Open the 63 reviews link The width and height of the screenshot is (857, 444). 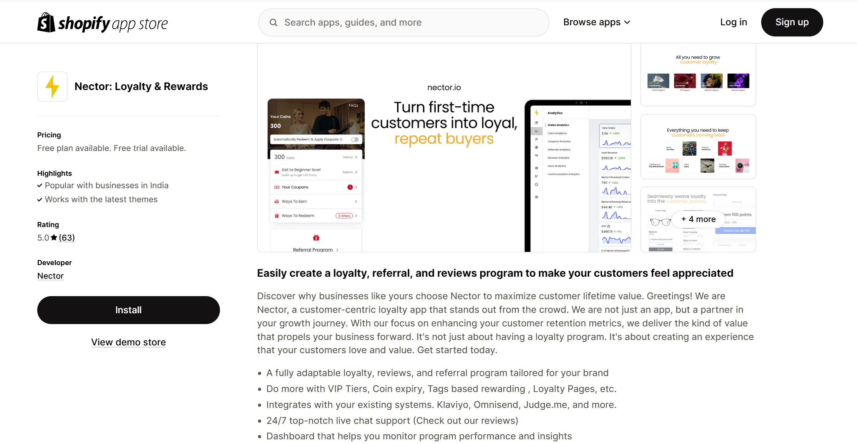[x=67, y=238]
